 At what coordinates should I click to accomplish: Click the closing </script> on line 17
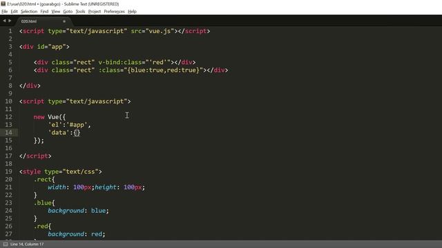coord(35,156)
